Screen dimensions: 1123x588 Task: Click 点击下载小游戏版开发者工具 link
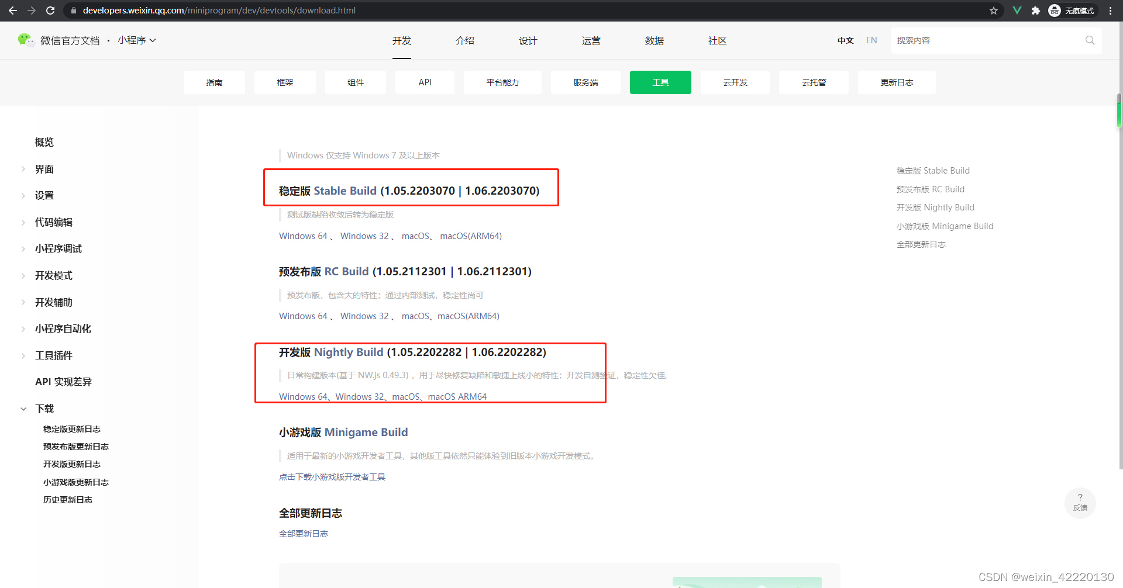click(332, 477)
